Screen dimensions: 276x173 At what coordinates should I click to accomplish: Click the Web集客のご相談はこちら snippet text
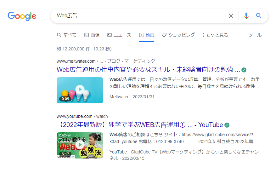pyautogui.click(x=183, y=138)
